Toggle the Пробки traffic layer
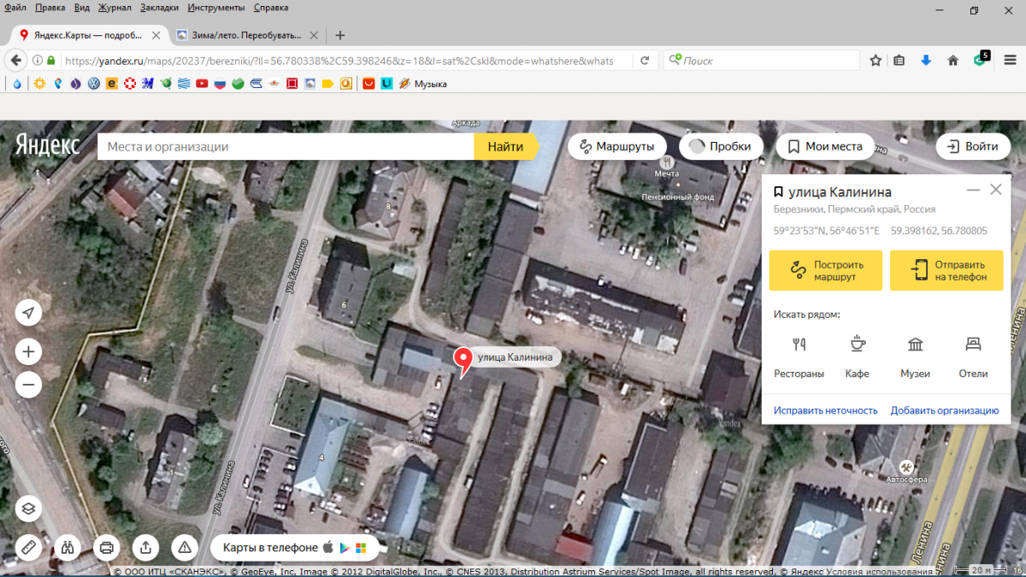Image resolution: width=1026 pixels, height=577 pixels. pos(720,146)
